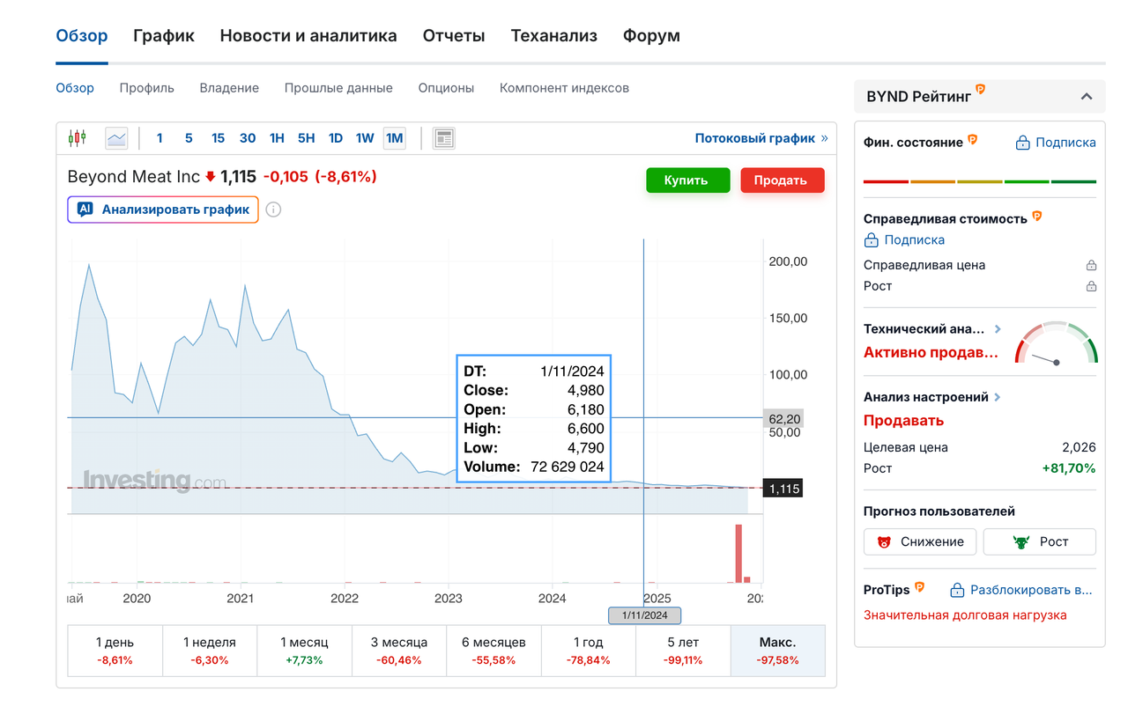Image resolution: width=1128 pixels, height=721 pixels.
Task: Click the technical analysis gauge
Action: click(x=1056, y=343)
